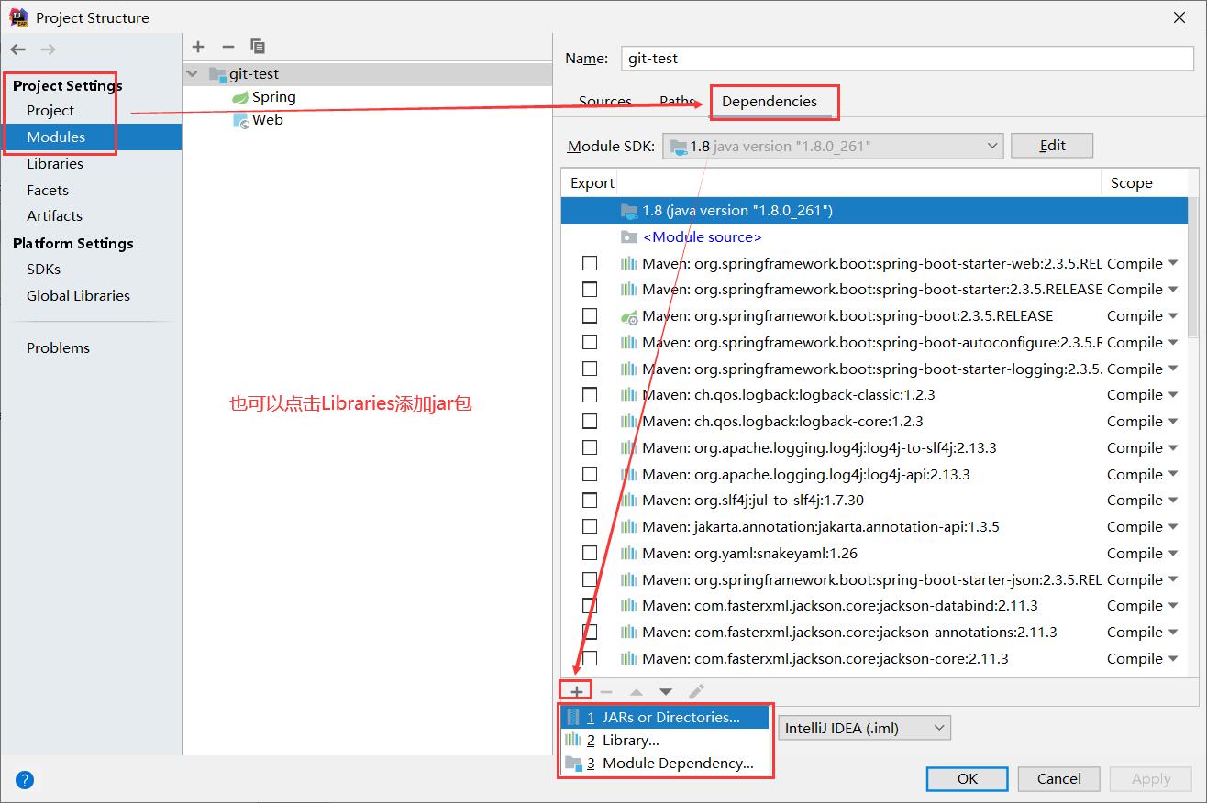
Task: Toggle export for snakeyaml:1.26
Action: (x=590, y=554)
